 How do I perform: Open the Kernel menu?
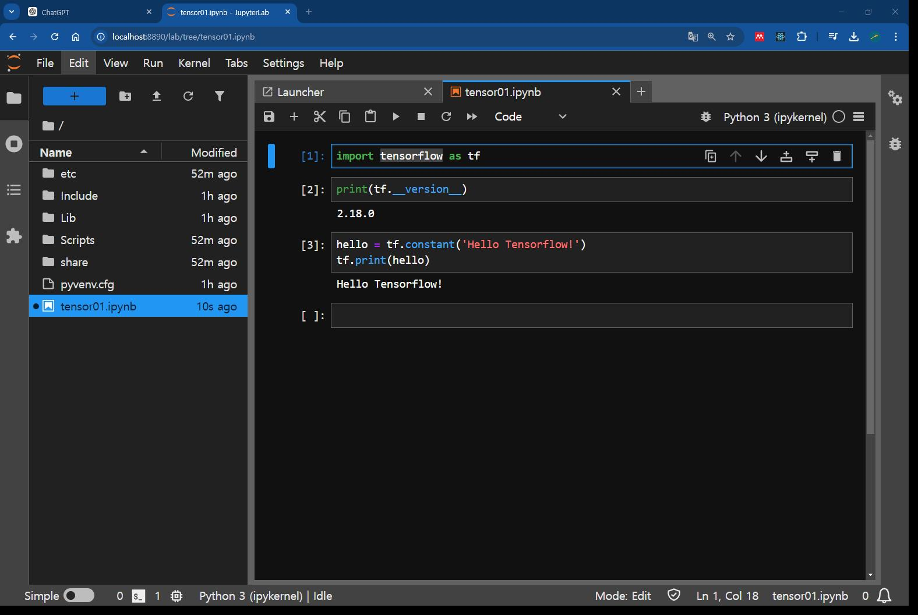click(194, 63)
